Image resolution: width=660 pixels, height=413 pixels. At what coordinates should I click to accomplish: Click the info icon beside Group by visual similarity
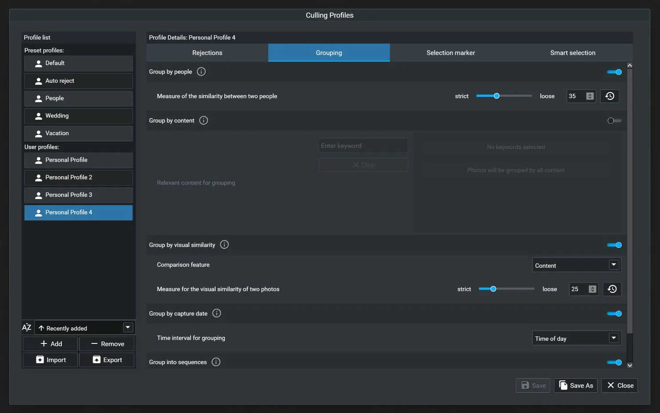[x=224, y=245]
